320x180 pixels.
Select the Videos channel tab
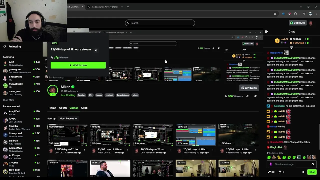74,108
